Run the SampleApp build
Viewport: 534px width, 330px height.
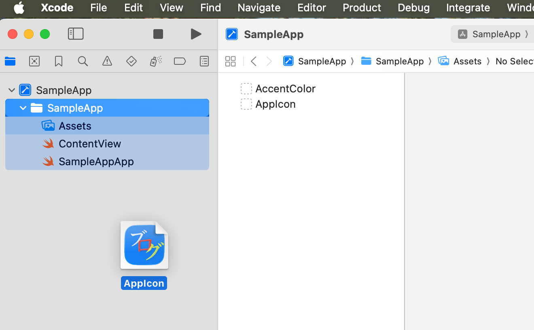tap(196, 34)
